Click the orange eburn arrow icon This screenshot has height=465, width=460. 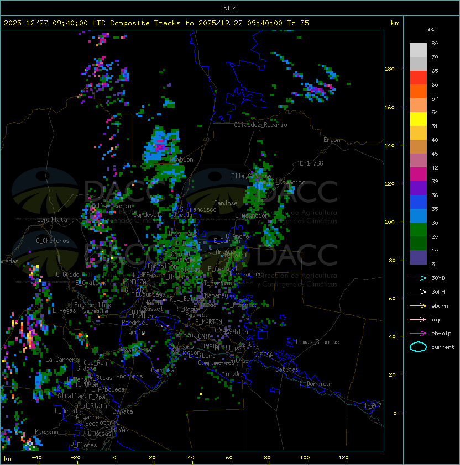[418, 305]
